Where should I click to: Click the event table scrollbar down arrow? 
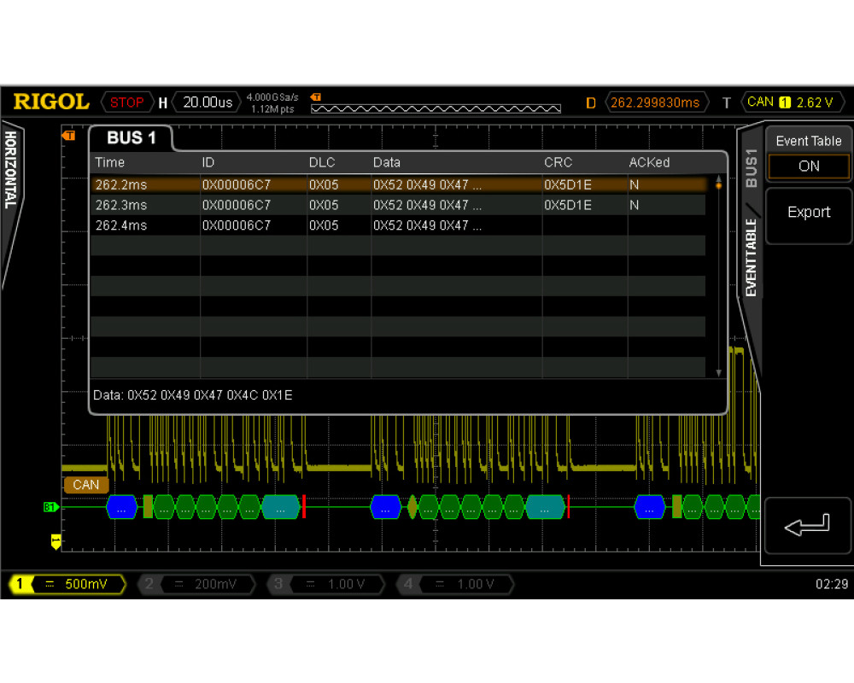[x=718, y=373]
